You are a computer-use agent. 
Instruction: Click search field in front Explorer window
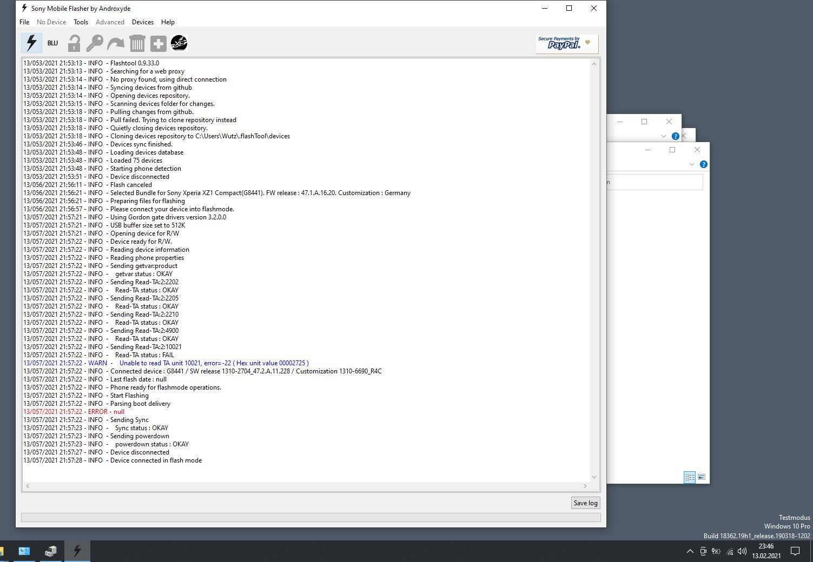click(x=655, y=182)
